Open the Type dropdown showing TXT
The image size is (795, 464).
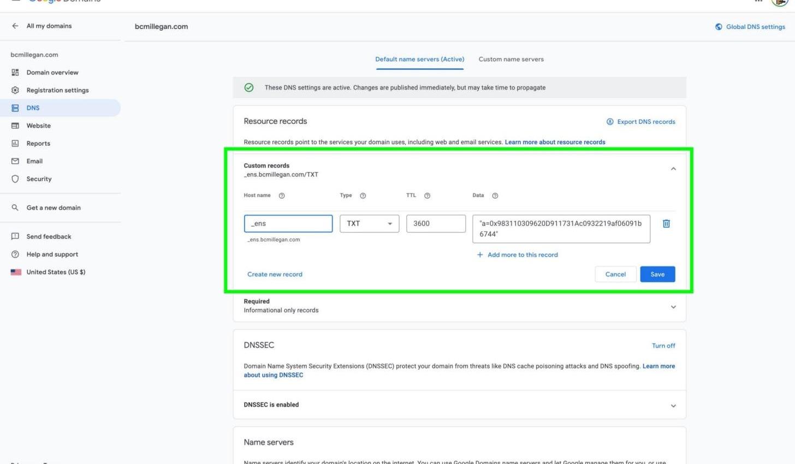(370, 224)
